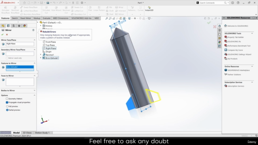
Task: Select the Full preview radio button
Action: click(x=7, y=106)
